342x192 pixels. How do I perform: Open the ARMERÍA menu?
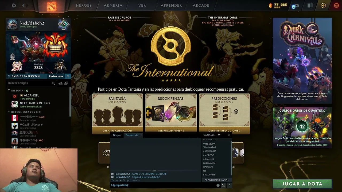coord(113,5)
